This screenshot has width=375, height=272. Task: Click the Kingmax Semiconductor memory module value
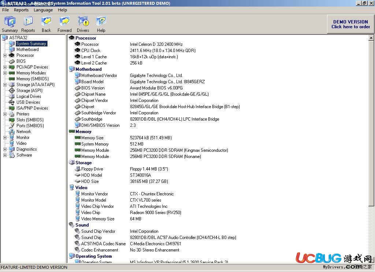point(179,150)
